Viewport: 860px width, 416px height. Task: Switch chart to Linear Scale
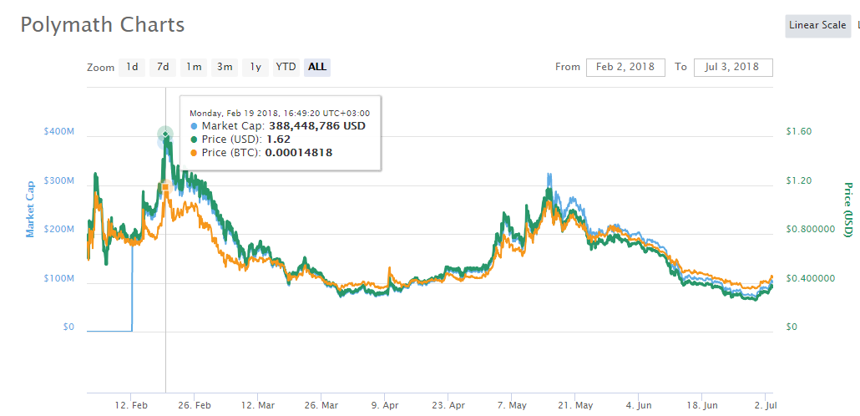click(x=817, y=26)
